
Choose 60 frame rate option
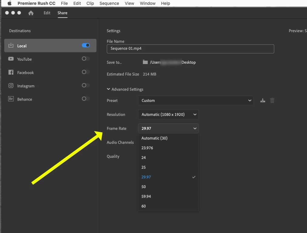coord(168,206)
